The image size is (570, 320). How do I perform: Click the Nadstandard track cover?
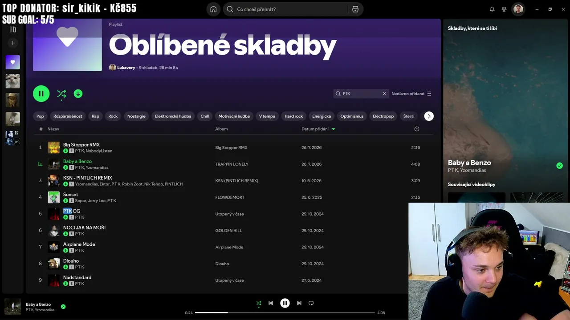[x=54, y=280]
